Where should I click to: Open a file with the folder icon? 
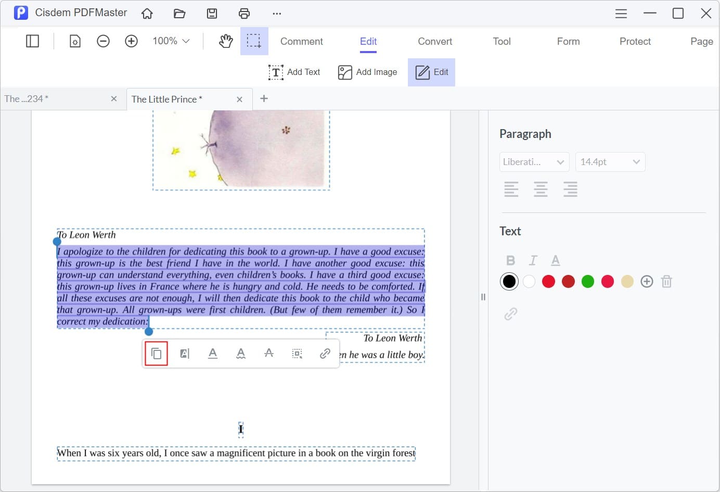(x=179, y=14)
